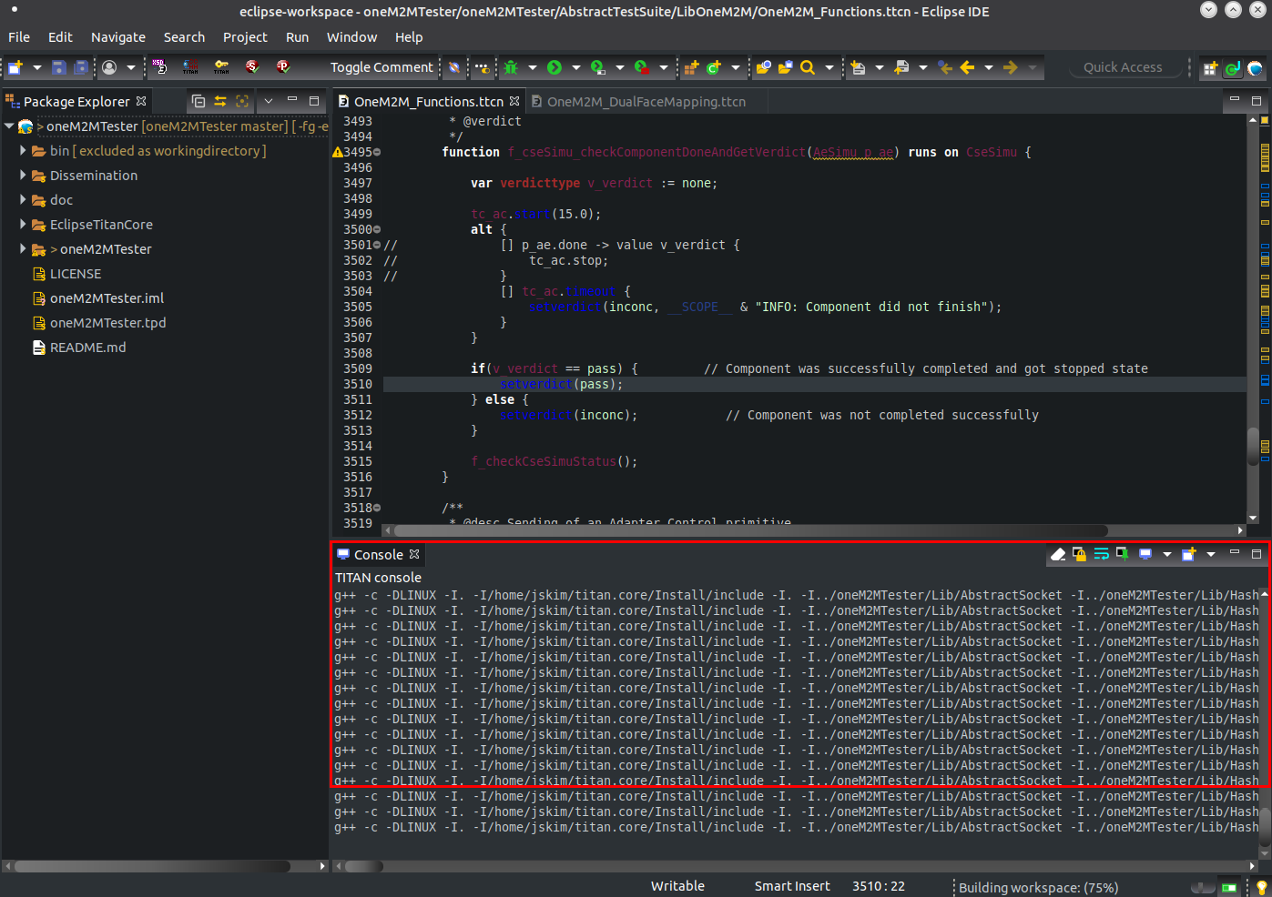Open the Run button dropdown arrow

(x=576, y=67)
